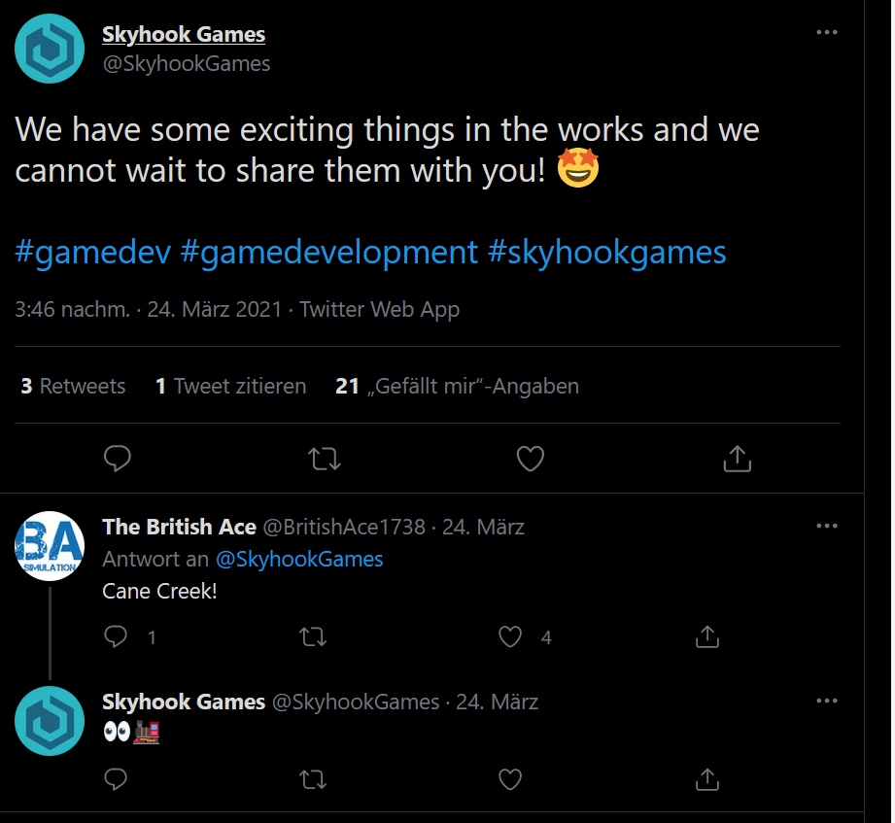Reply to the Cane Creek comment

click(117, 636)
